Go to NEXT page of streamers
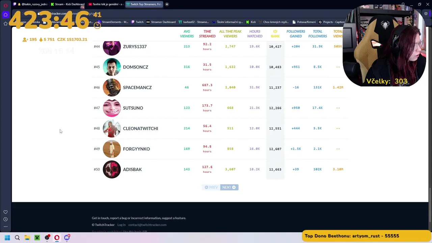This screenshot has width=432, height=243. [229, 187]
